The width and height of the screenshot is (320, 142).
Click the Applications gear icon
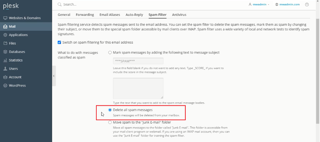[5, 35]
